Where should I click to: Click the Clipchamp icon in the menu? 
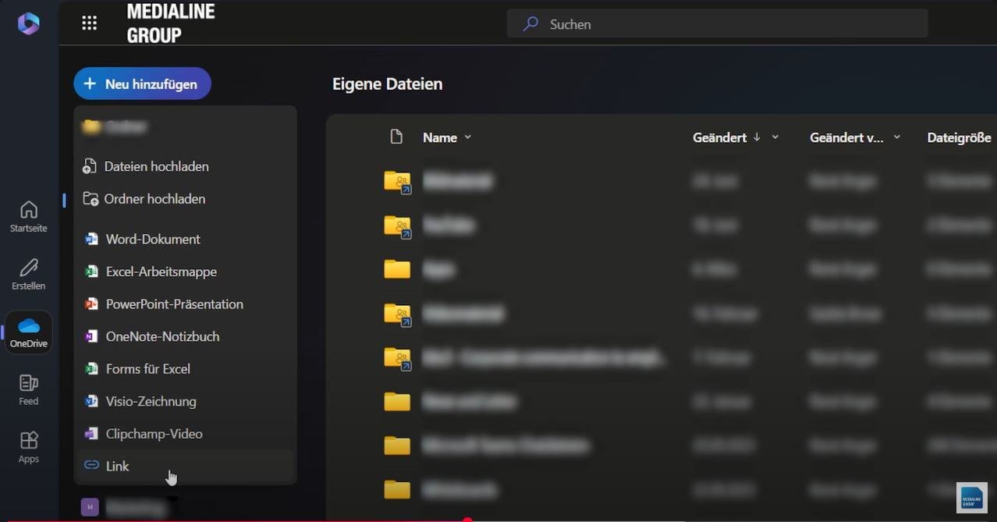91,434
